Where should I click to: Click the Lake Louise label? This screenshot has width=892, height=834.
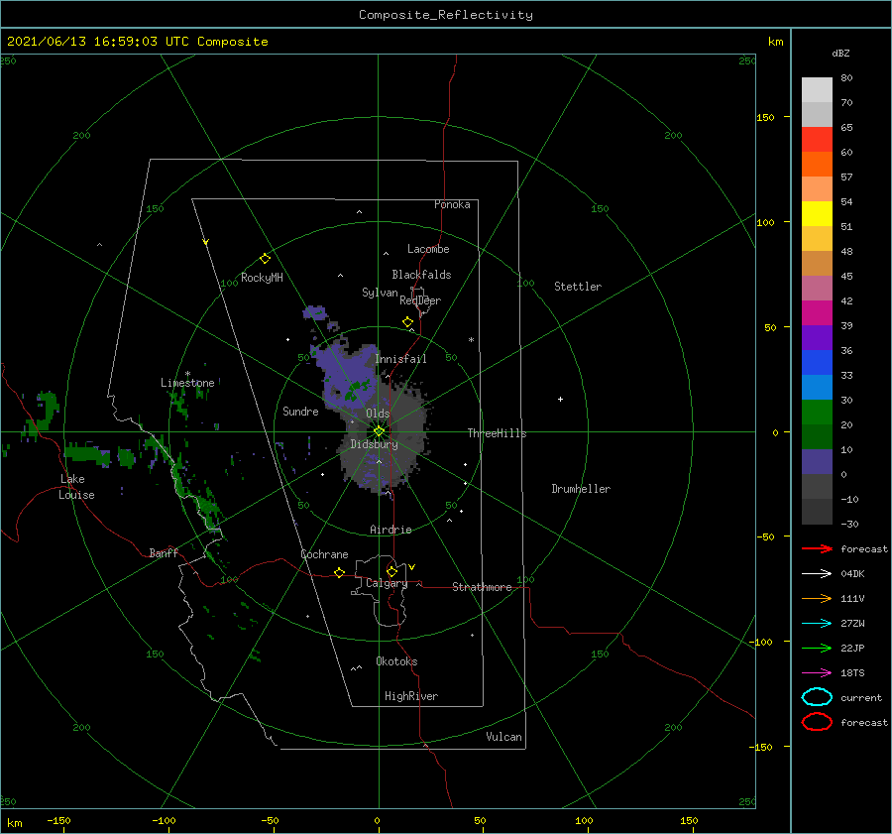(76, 487)
